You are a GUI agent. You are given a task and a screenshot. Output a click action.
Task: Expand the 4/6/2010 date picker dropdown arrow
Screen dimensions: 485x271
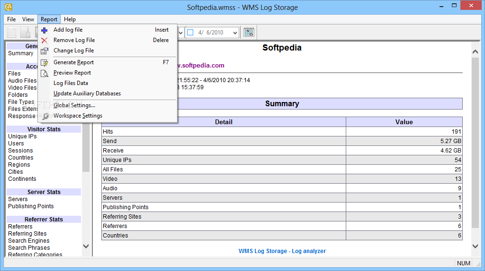click(x=235, y=33)
